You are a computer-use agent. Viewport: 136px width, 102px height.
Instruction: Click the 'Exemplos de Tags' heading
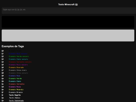[13, 46]
